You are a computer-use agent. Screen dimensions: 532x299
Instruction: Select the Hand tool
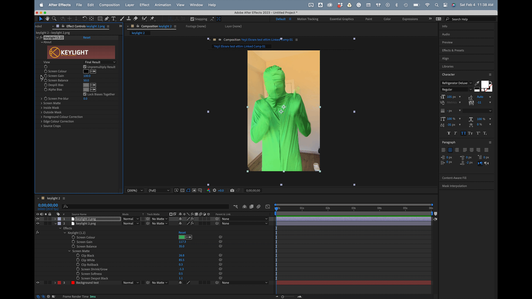(x=47, y=19)
